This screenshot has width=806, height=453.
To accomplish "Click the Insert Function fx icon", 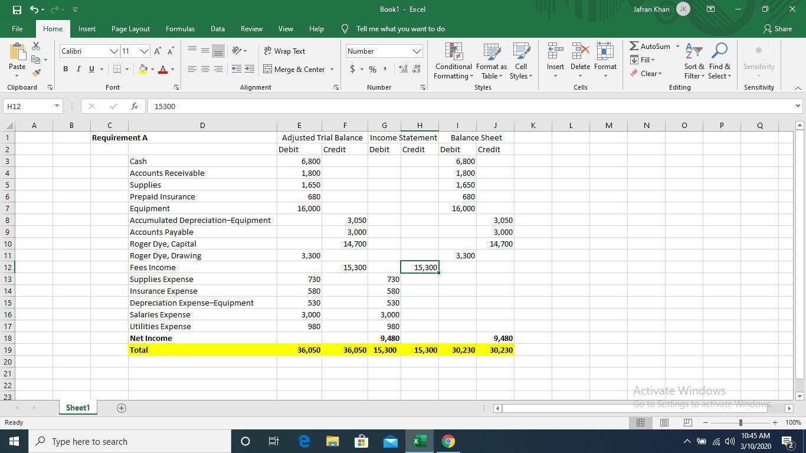I will pos(135,106).
